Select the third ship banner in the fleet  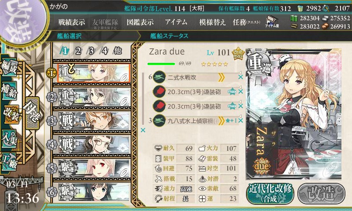[94, 120]
